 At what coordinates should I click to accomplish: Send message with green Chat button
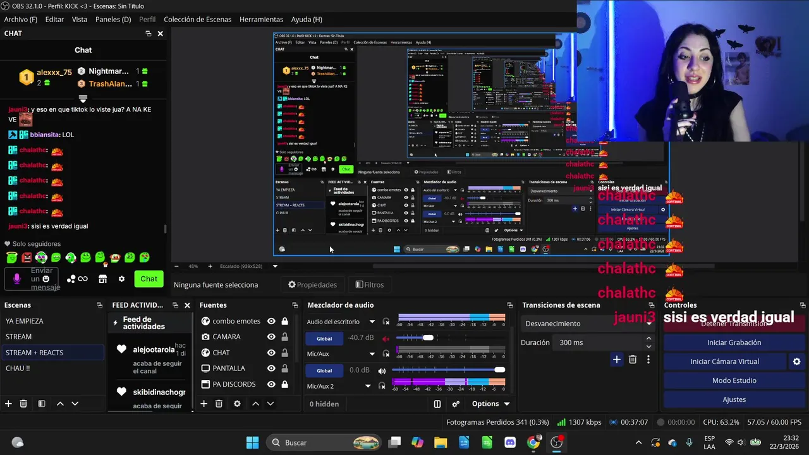coord(149,279)
